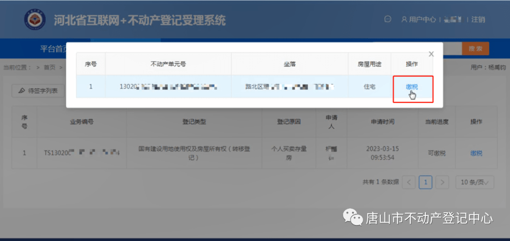The width and height of the screenshot is (510, 241).
Task: Expand the 10 条/页 page size dropdown
Action: (x=475, y=182)
